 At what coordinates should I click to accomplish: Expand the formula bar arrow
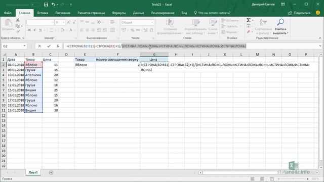click(x=320, y=46)
